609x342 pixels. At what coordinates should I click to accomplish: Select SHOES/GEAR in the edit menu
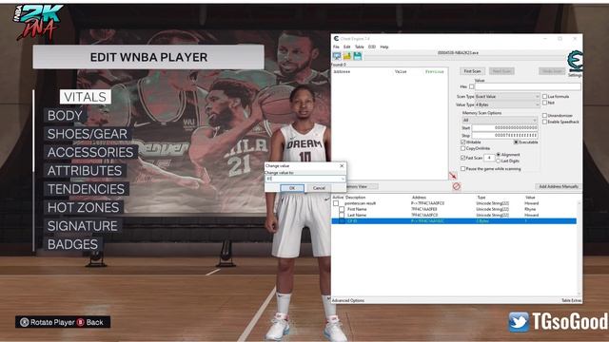[x=88, y=134]
